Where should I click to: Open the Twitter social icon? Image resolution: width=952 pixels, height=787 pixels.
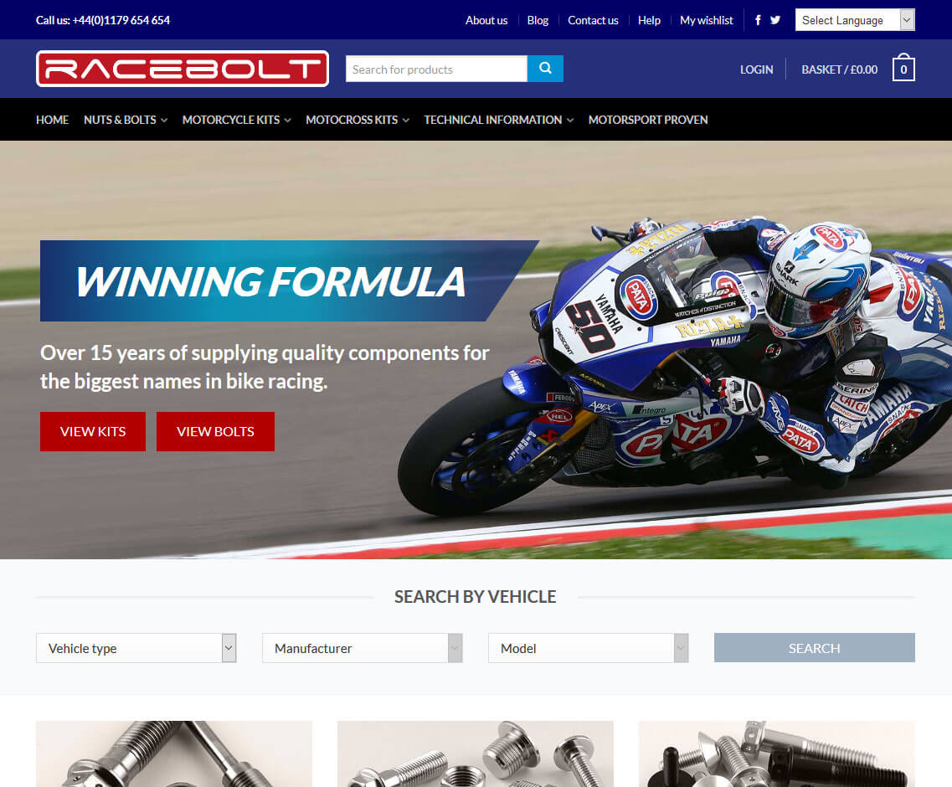point(775,20)
